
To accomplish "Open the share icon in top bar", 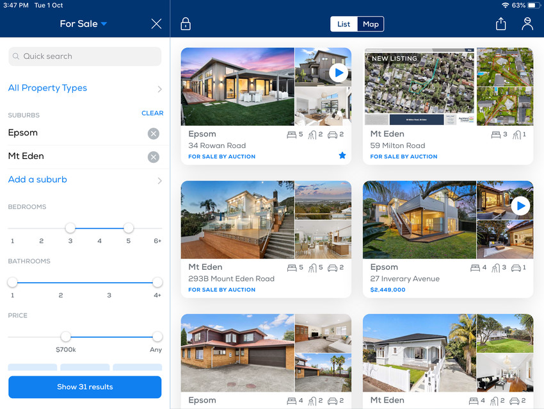I will point(500,24).
